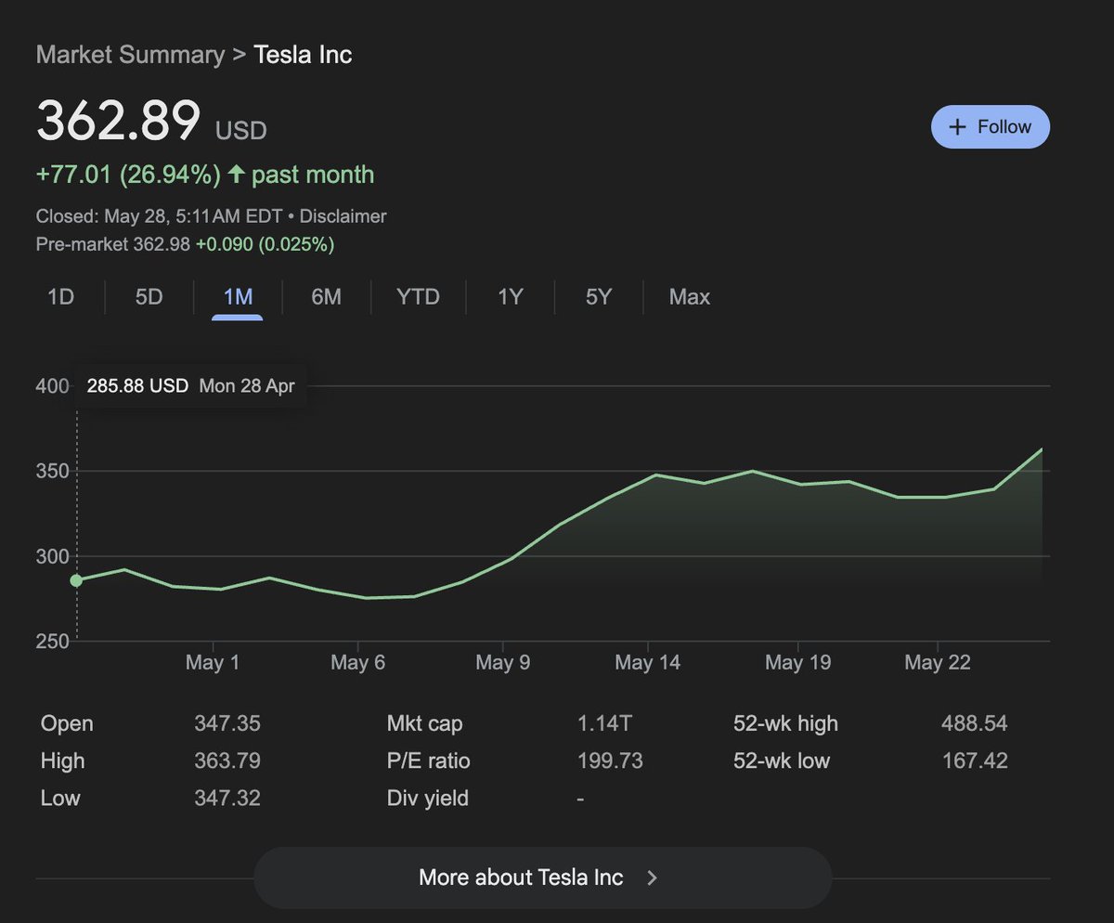Click the Tesla Inc breadcrumb title
1114x923 pixels.
tap(302, 55)
